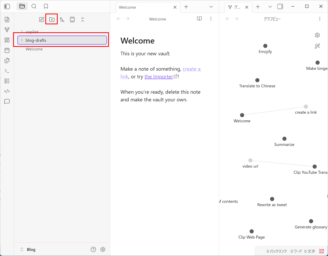Screen dimensions: 328x256
Task: Select the Welcome tab
Action: (x=143, y=7)
